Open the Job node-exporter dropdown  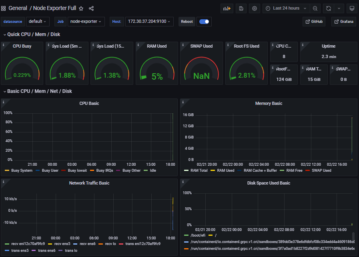pos(86,22)
